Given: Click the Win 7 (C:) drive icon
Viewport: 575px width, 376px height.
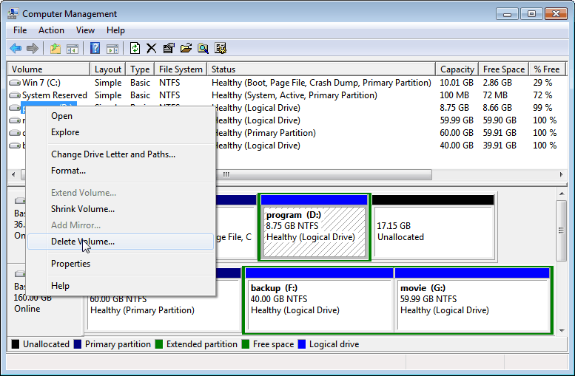Looking at the screenshot, I should (15, 83).
